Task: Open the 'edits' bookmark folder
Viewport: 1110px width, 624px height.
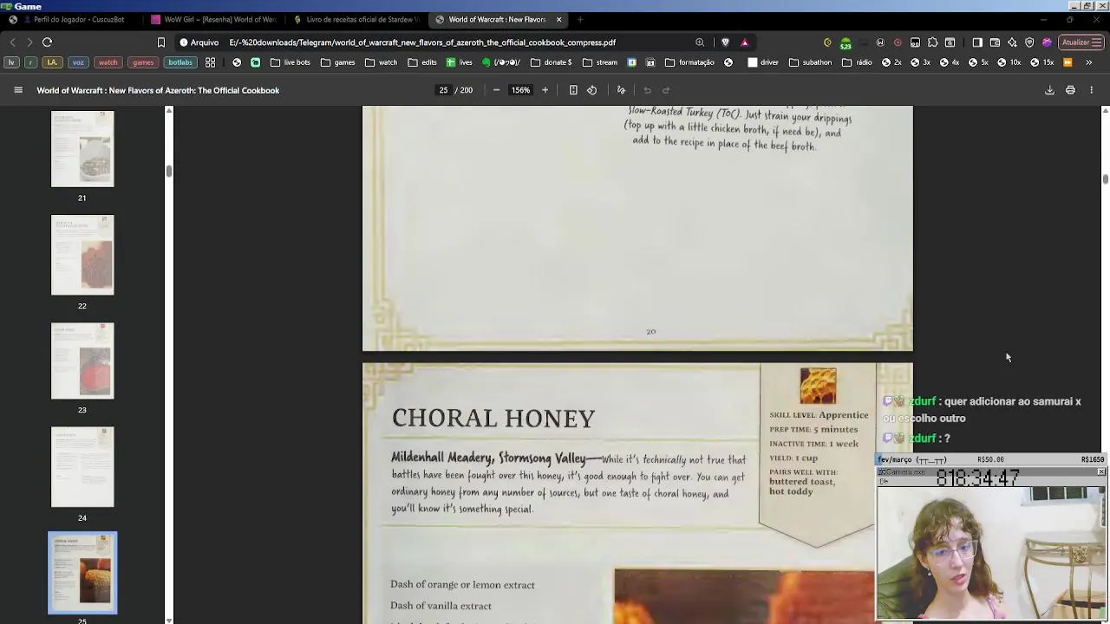Action: click(422, 62)
